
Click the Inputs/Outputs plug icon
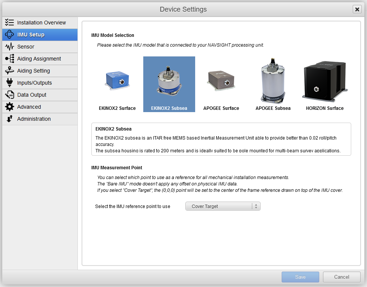point(9,83)
